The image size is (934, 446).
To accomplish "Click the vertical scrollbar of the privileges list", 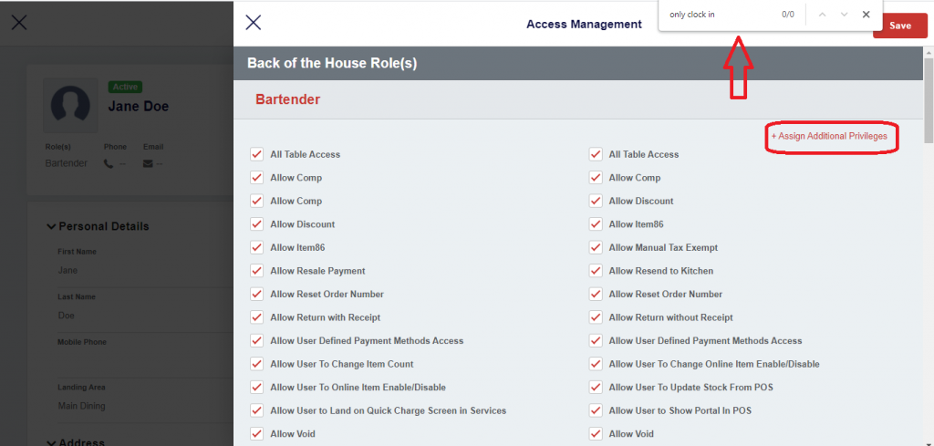I will 928,101.
